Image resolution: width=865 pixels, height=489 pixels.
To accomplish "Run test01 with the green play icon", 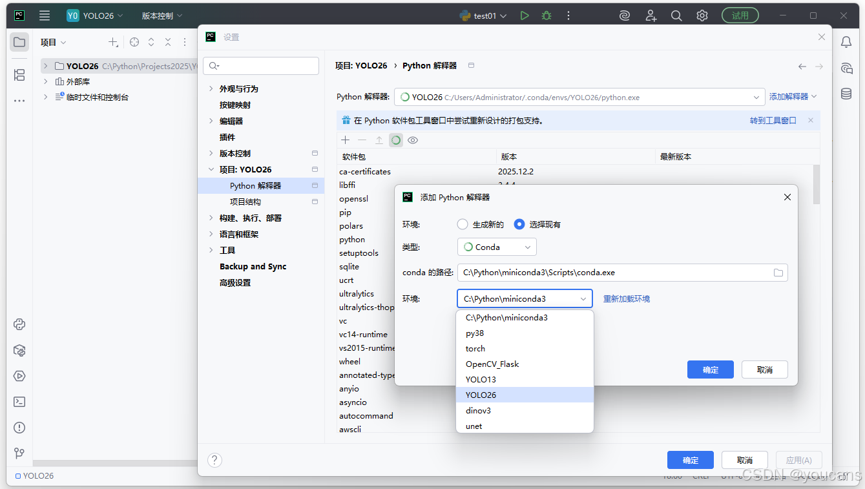I will (x=525, y=16).
